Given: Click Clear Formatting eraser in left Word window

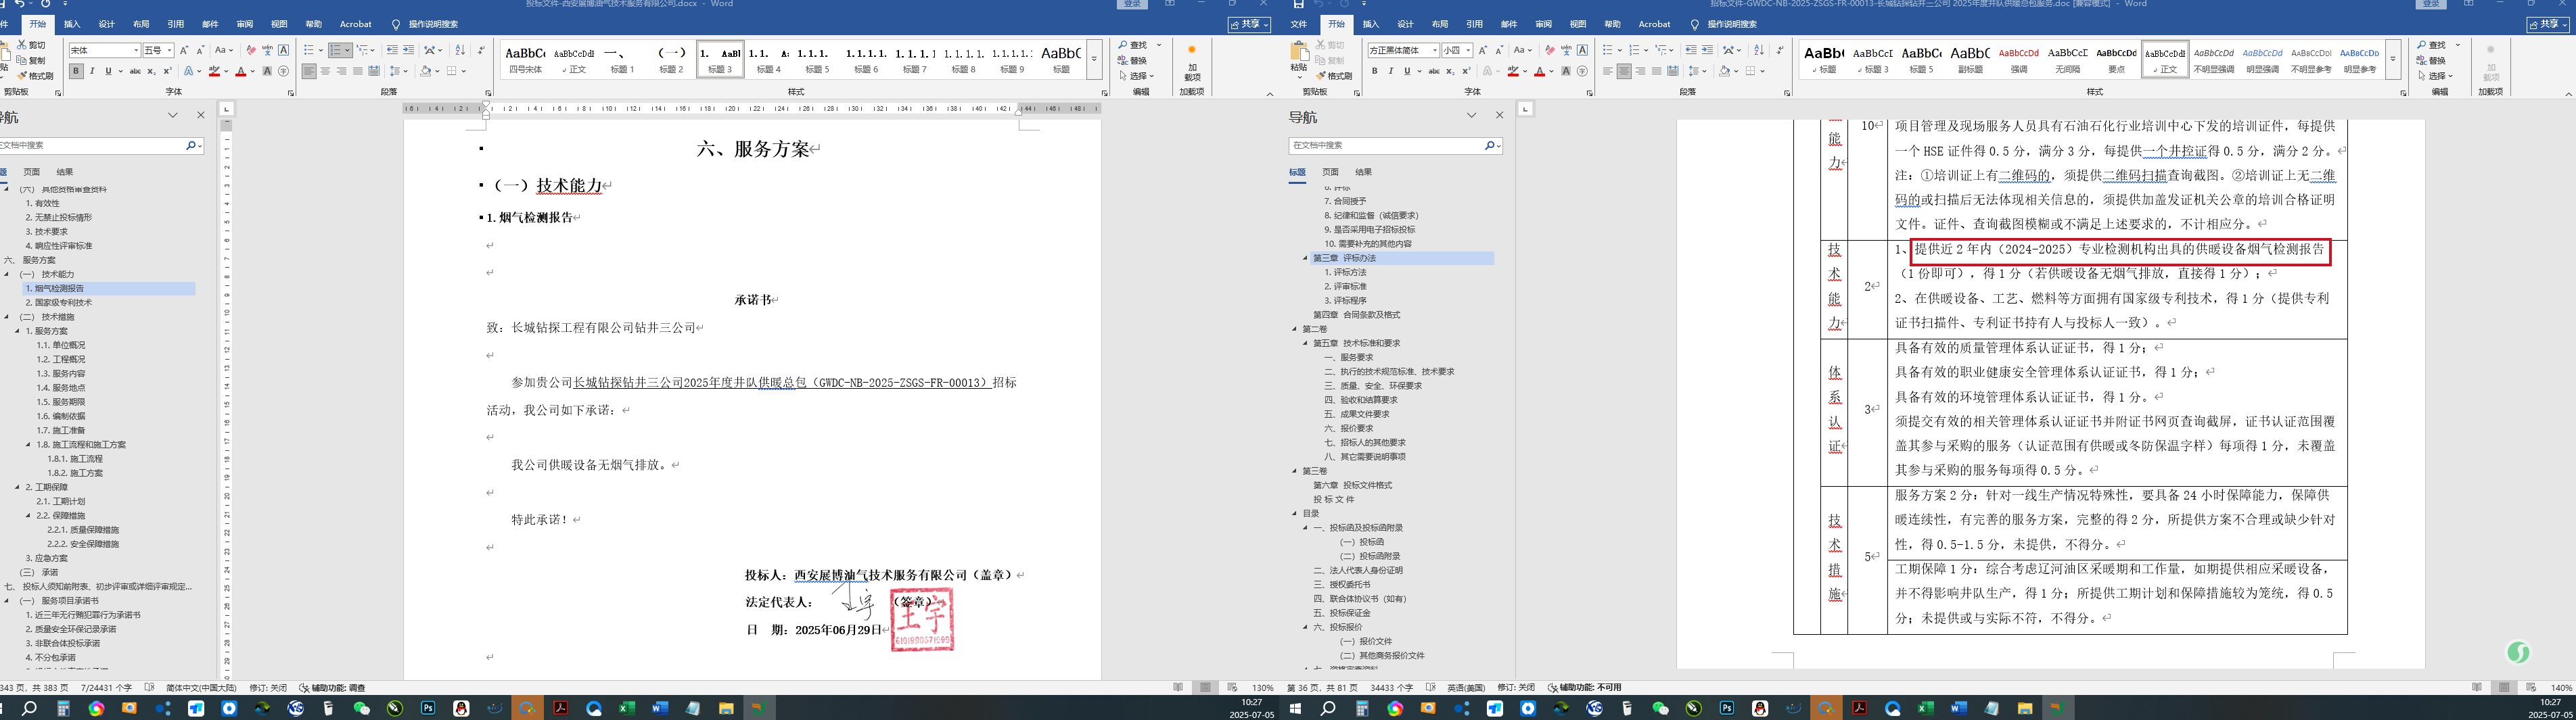Looking at the screenshot, I should 251,50.
